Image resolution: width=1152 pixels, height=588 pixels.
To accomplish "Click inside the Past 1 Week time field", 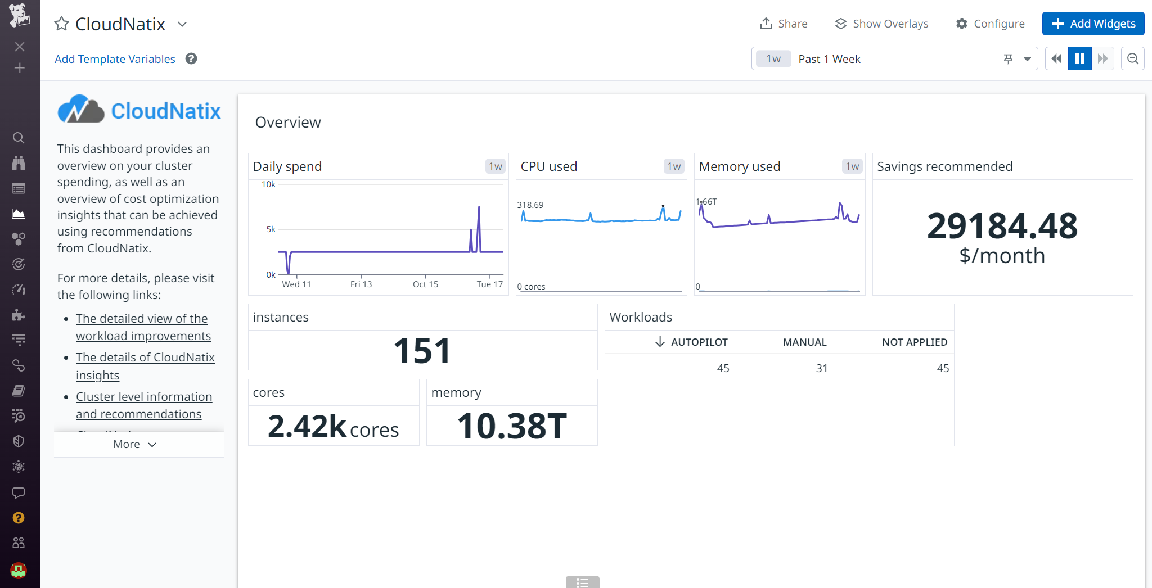I will coord(872,58).
